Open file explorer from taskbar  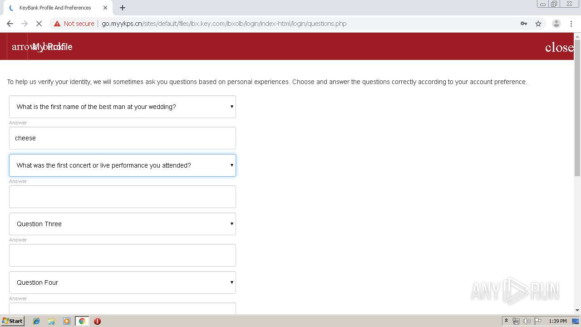[x=51, y=321]
